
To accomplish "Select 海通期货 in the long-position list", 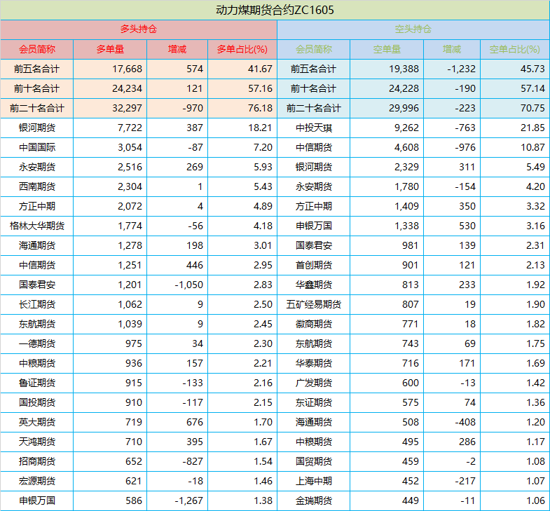I will 37,245.
